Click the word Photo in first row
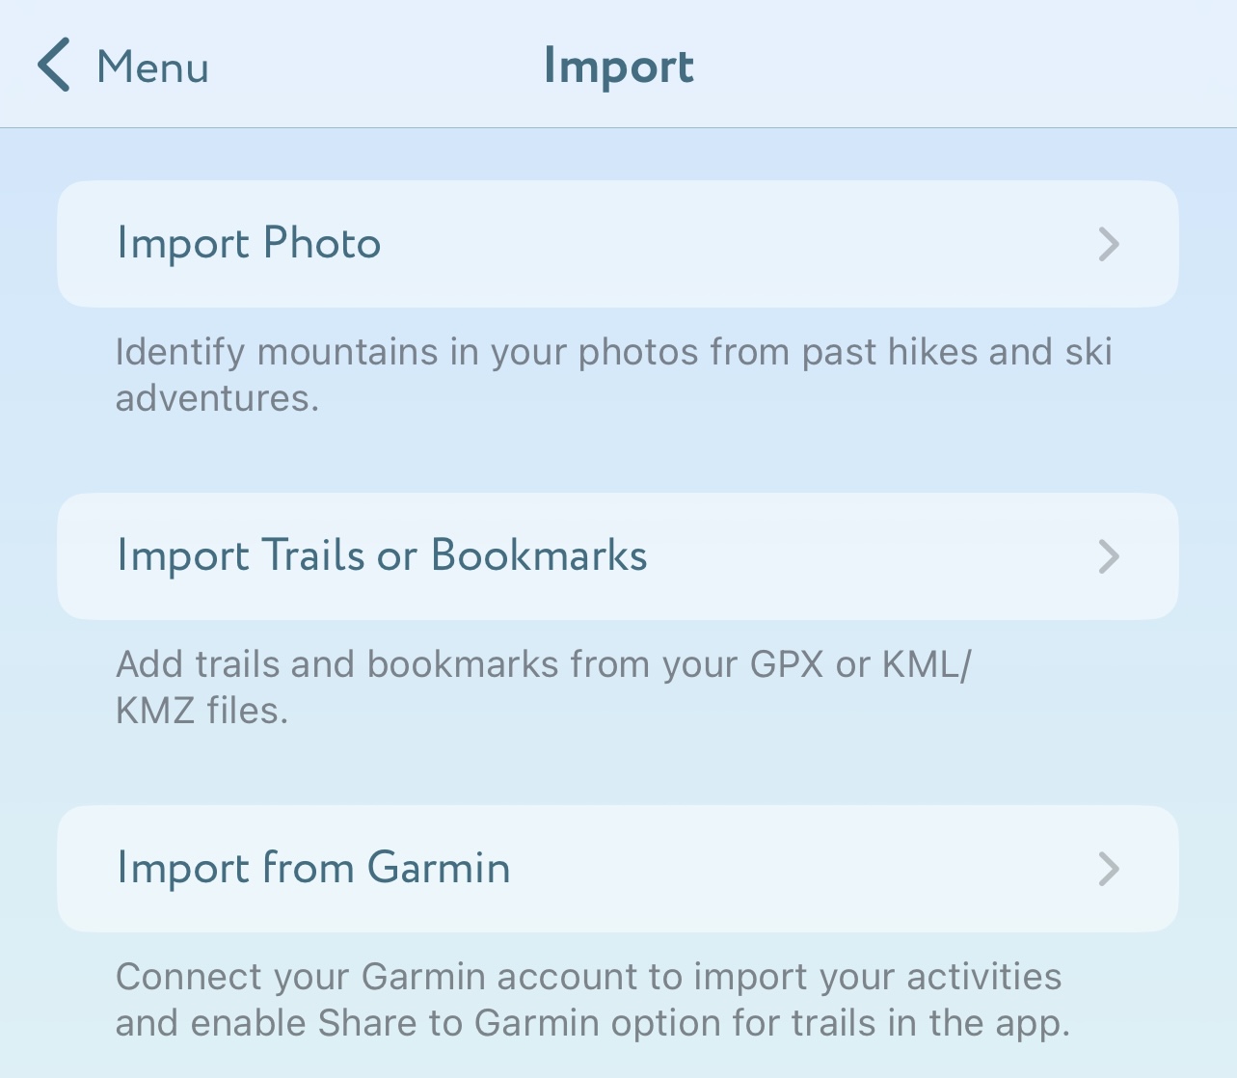The height and width of the screenshot is (1078, 1237). pos(322,243)
